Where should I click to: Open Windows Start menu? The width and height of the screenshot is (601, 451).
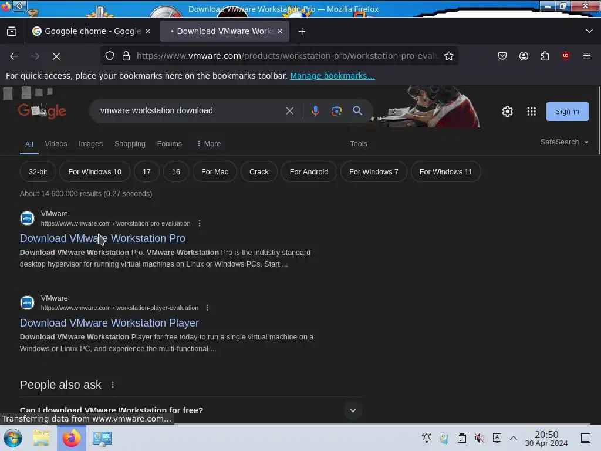13,438
